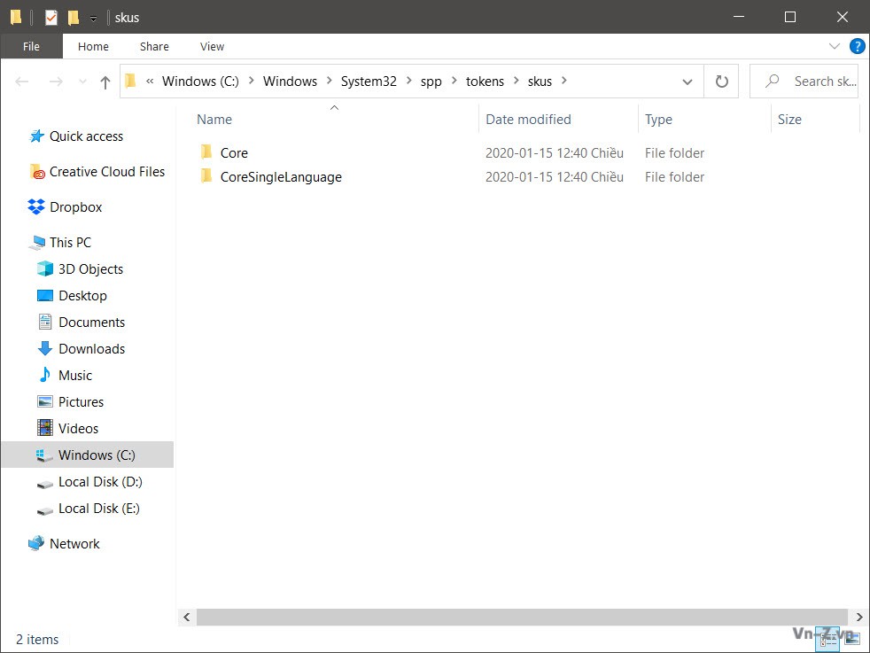The image size is (870, 653).
Task: Open the address bar history dropdown
Action: [687, 82]
